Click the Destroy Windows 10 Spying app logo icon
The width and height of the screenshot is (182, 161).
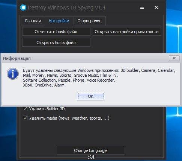(23, 8)
